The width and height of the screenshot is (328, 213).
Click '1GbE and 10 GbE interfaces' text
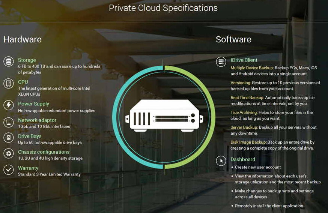pyautogui.click(x=44, y=126)
